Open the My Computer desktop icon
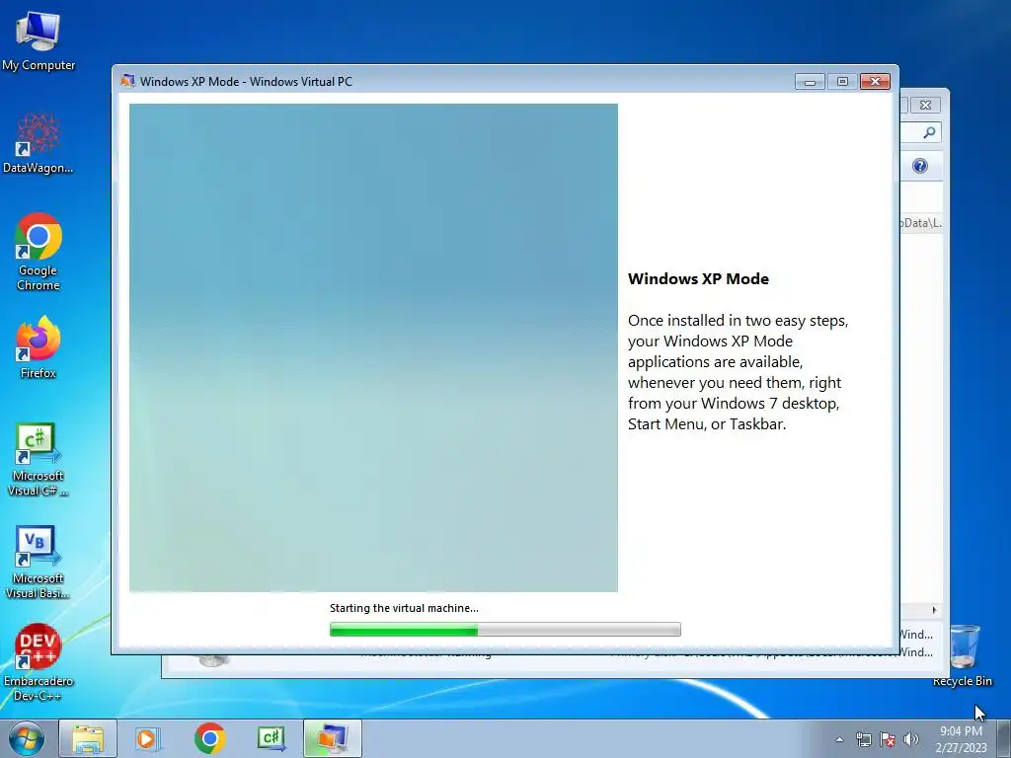1011x758 pixels. (39, 40)
